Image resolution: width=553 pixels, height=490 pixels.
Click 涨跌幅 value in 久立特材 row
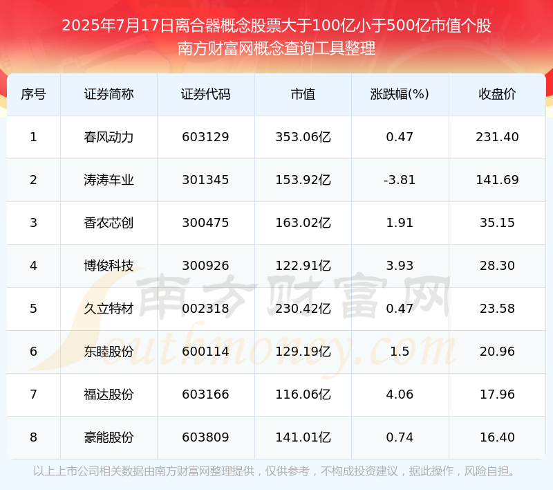(x=400, y=309)
